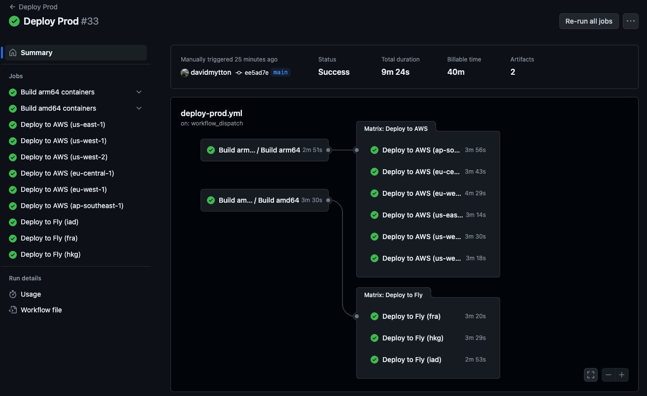The height and width of the screenshot is (396, 647).
Task: Click the davidmytton avatar image
Action: (185, 72)
